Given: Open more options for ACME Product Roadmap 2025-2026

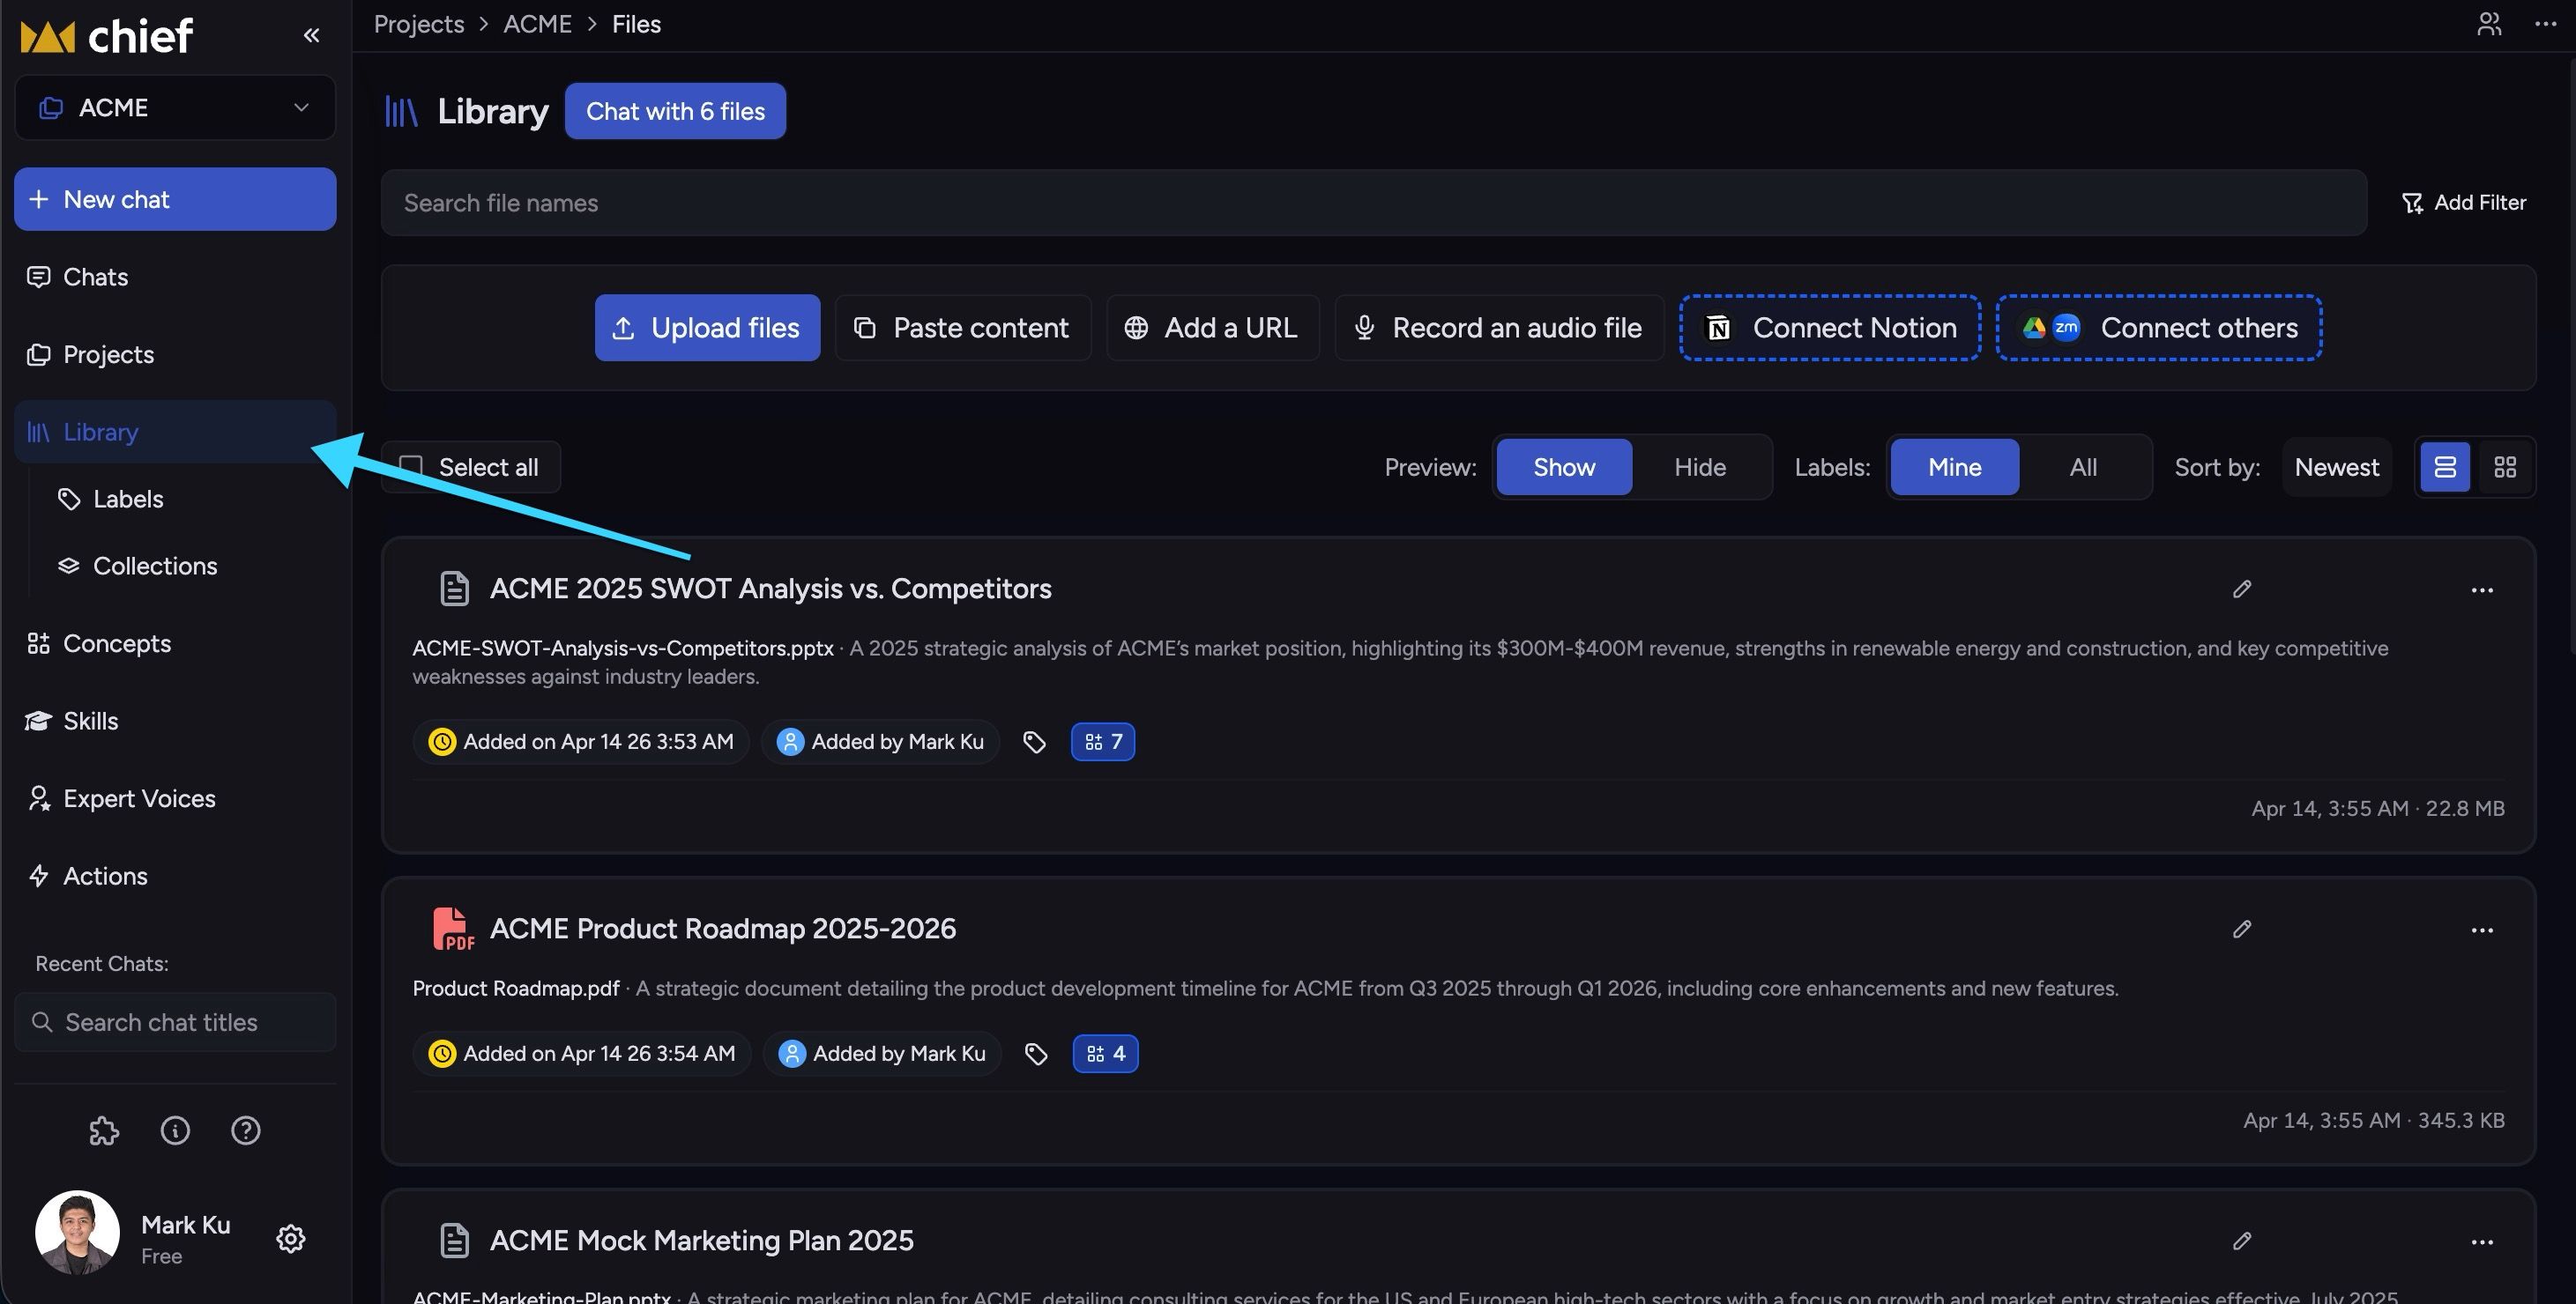Looking at the screenshot, I should click(2482, 930).
